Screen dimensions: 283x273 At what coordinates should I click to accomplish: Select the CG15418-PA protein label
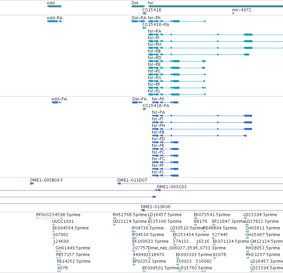click(x=156, y=106)
